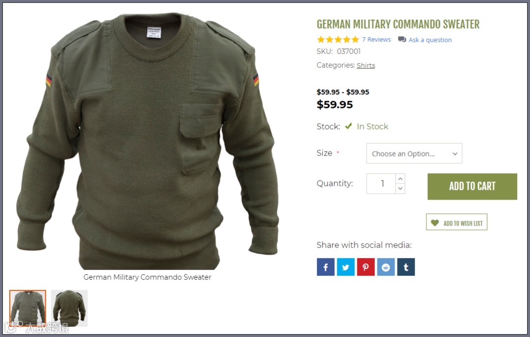The image size is (530, 337).
Task: Open the Shirts category link
Action: pos(366,65)
